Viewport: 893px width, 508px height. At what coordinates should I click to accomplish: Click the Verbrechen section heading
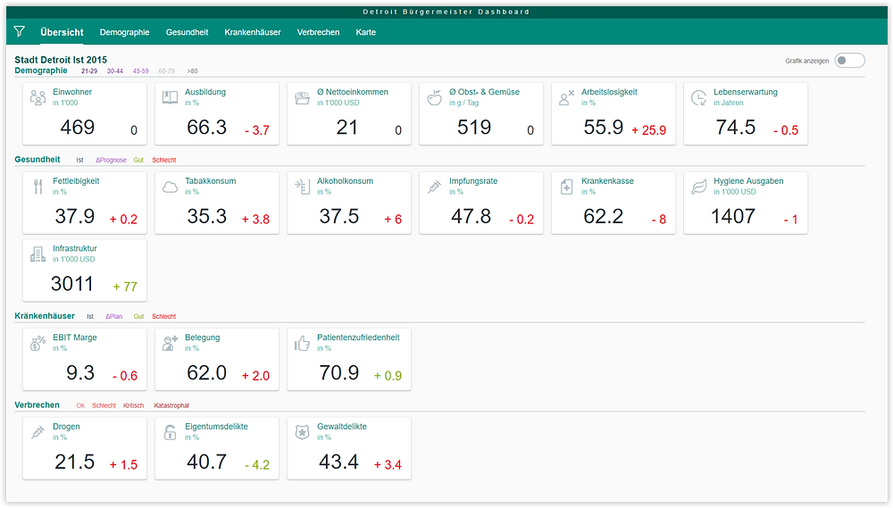[x=37, y=405]
